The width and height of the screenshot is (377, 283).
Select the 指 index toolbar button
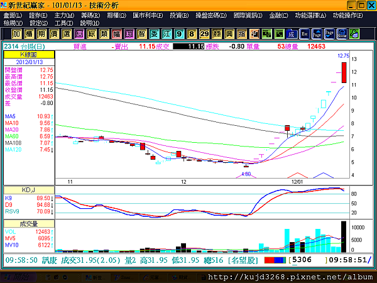point(242,34)
